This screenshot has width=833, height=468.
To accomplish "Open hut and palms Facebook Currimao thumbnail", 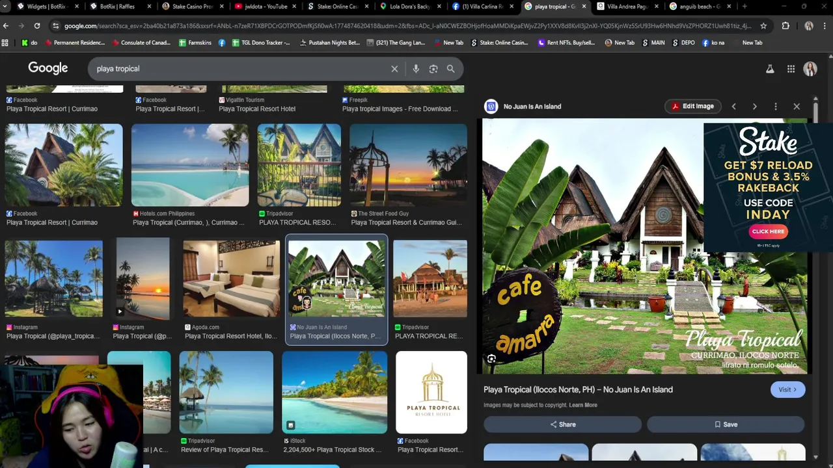I will pos(64,166).
